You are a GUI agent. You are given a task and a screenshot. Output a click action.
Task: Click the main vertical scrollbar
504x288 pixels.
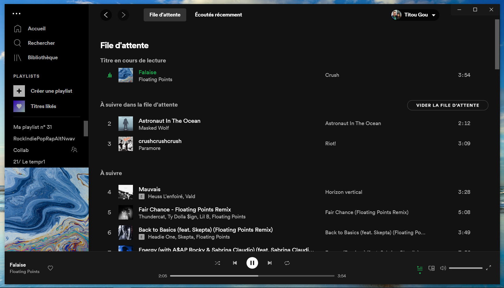(x=497, y=44)
